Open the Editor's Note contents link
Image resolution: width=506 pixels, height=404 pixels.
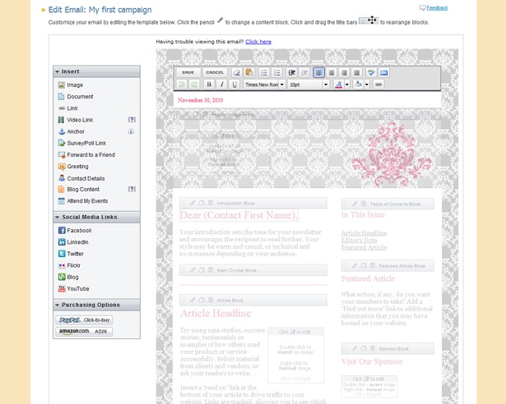[x=360, y=241]
